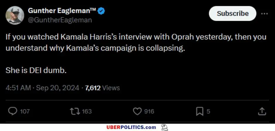This screenshot has width=275, height=131.
Task: Click the 916 likes count
Action: 149,111
